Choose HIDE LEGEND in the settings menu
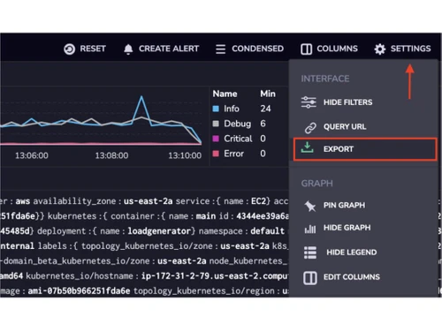 point(352,252)
